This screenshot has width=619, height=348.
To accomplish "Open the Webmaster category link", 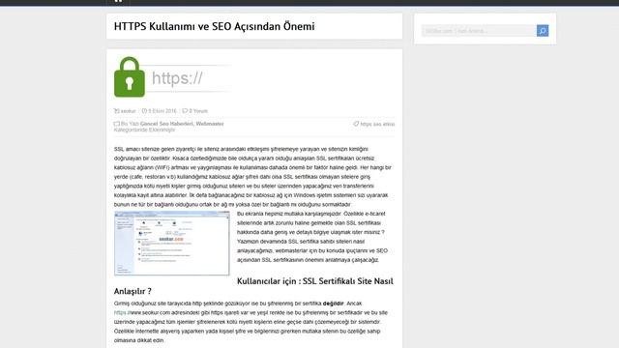I will [210, 124].
